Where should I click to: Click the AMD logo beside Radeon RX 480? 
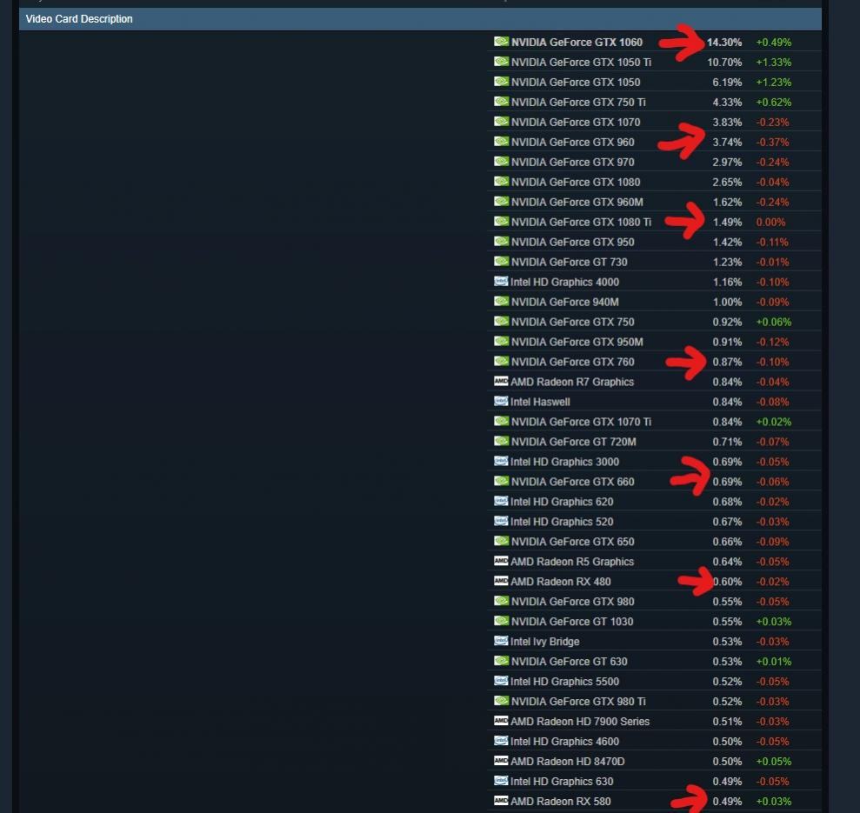point(501,581)
